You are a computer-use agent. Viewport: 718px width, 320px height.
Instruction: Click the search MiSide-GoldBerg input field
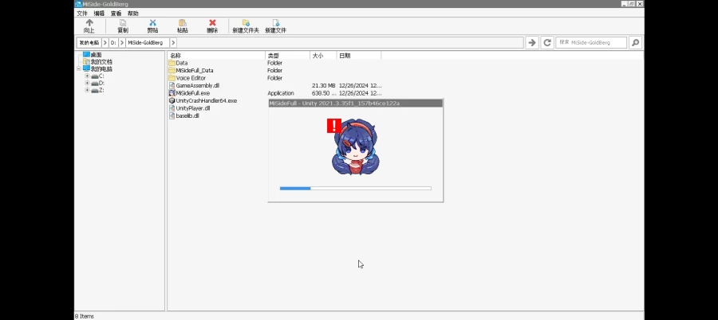590,42
